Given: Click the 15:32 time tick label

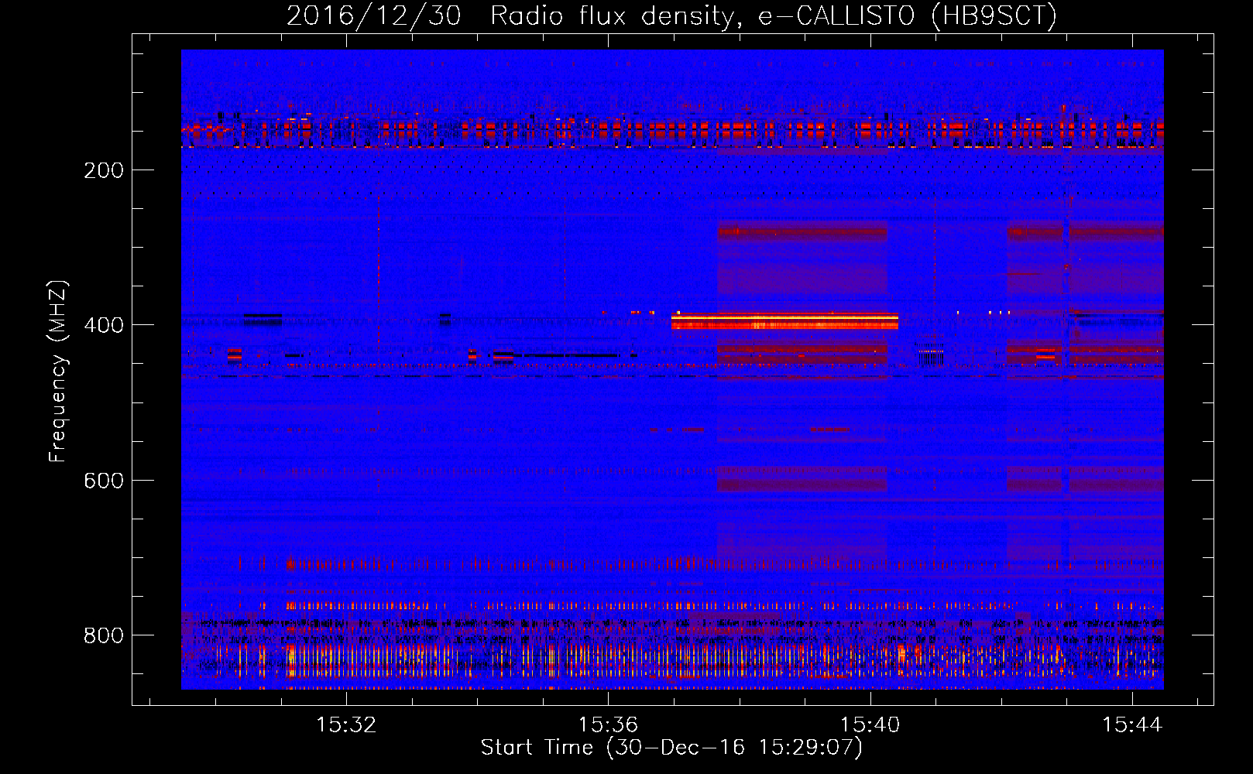Looking at the screenshot, I should (346, 724).
